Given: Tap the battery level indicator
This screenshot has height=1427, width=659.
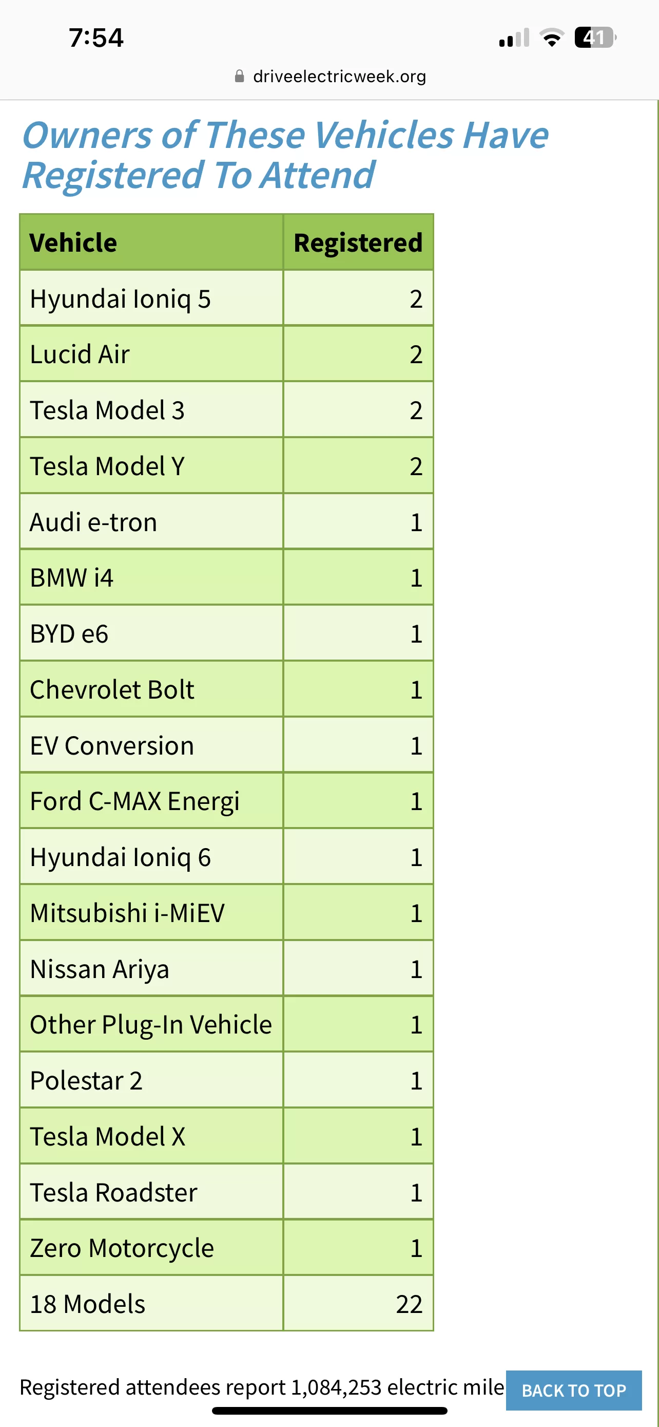Looking at the screenshot, I should click(x=595, y=37).
